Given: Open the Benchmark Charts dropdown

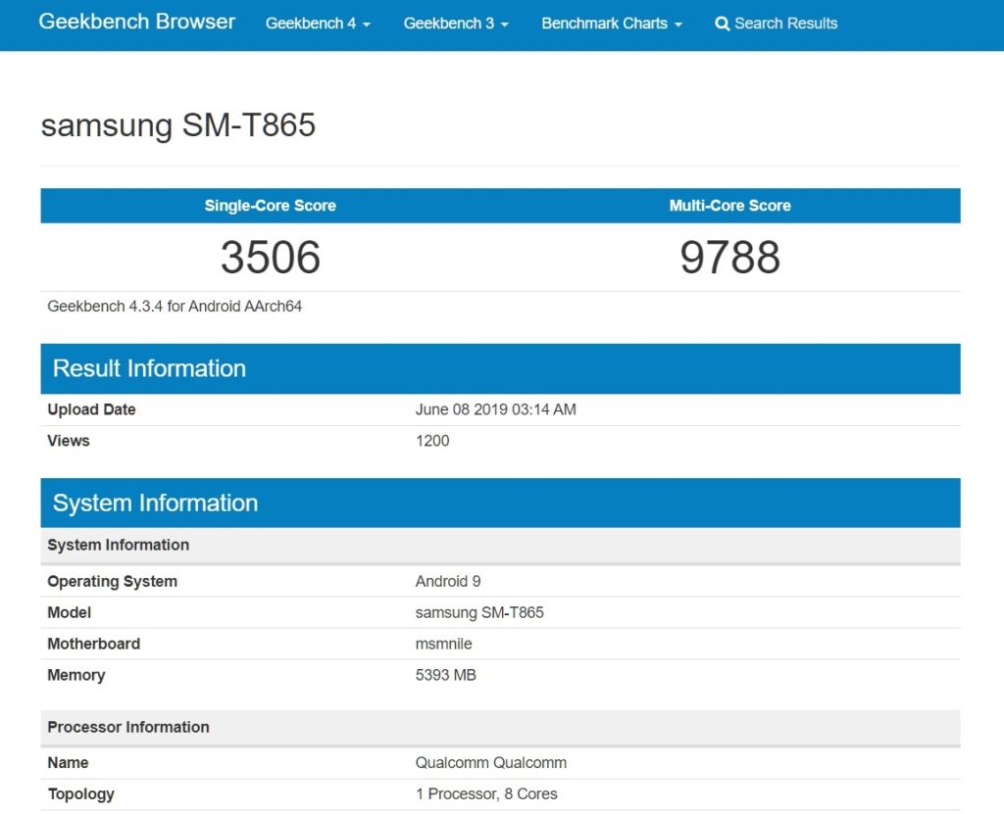Looking at the screenshot, I should coord(612,24).
